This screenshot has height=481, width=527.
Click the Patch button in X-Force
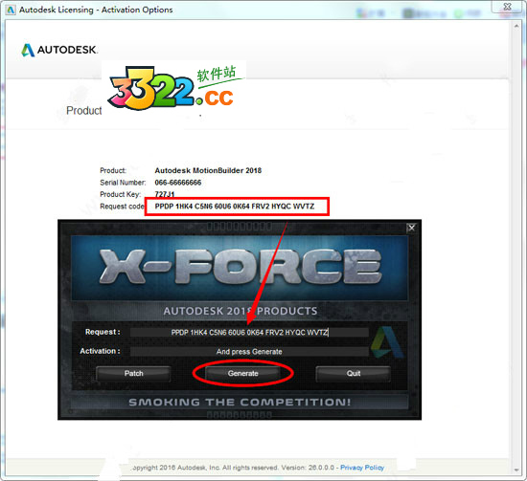133,373
